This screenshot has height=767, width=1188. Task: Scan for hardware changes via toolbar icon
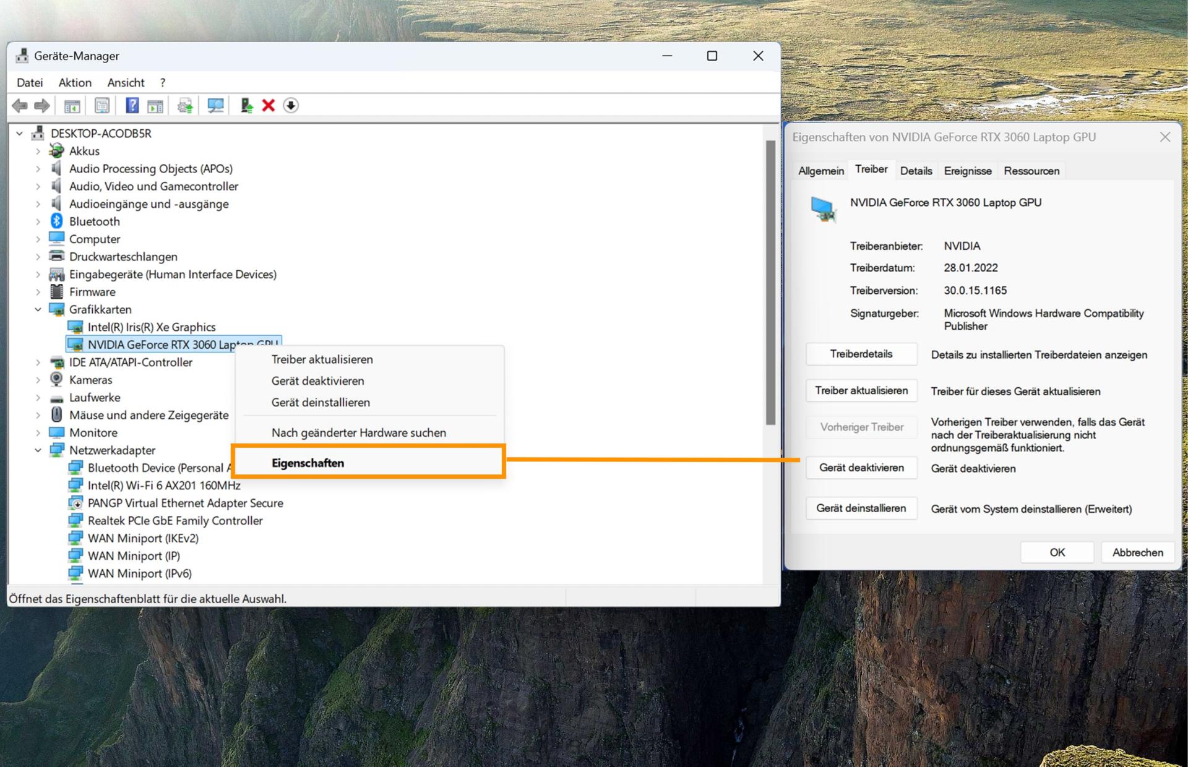pyautogui.click(x=215, y=105)
